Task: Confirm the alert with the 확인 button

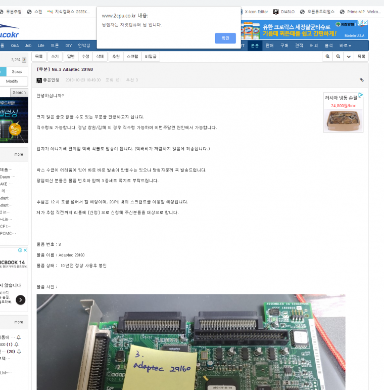Action: click(225, 38)
